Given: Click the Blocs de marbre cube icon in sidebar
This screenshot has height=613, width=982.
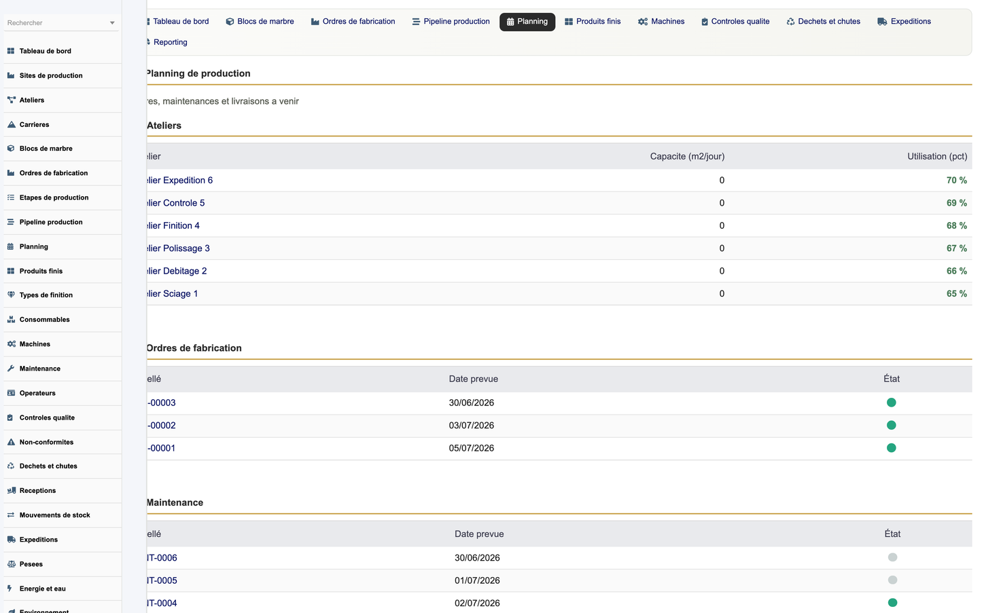Looking at the screenshot, I should [11, 148].
